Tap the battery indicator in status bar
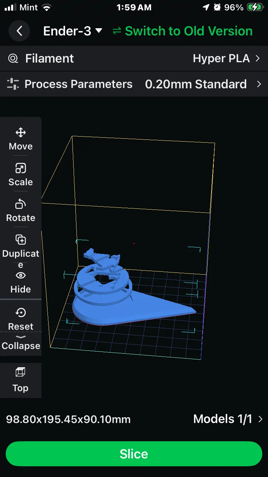 tap(255, 7)
